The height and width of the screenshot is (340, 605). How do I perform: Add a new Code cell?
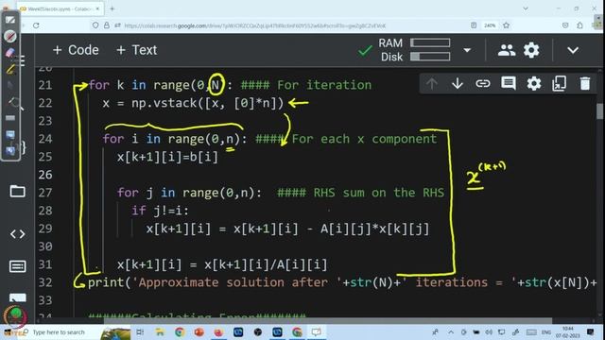click(x=76, y=50)
